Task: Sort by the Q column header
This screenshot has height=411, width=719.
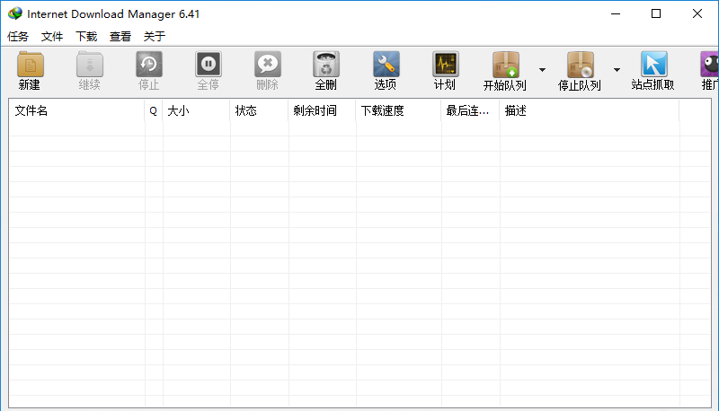Action: click(x=154, y=110)
